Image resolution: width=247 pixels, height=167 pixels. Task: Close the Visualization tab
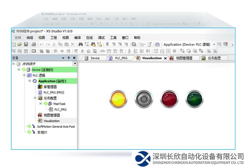[x=165, y=58]
